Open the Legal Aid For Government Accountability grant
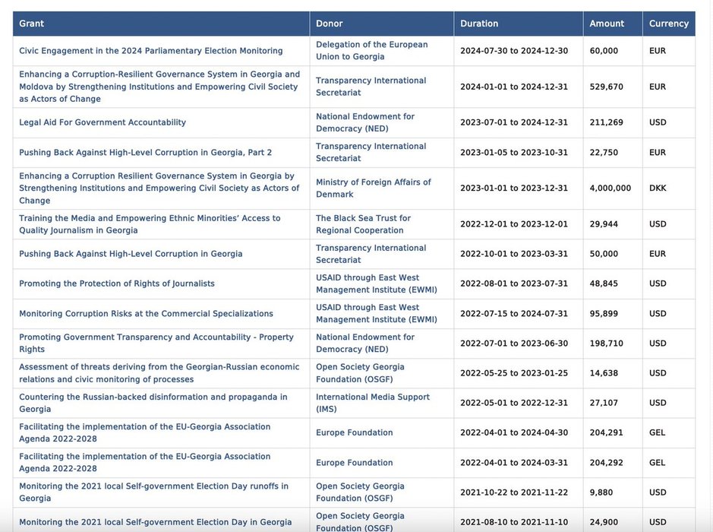 click(103, 122)
